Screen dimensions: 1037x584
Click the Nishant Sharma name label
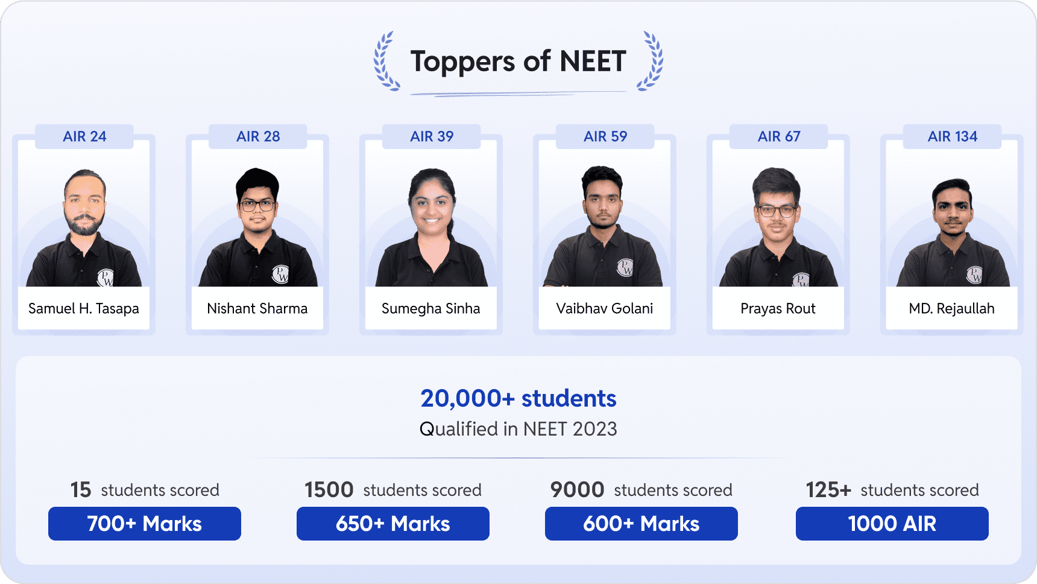pyautogui.click(x=257, y=308)
